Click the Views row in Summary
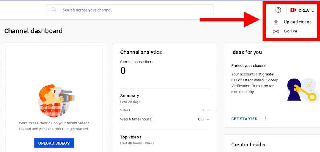The height and width of the screenshot is (152, 320). pyautogui.click(x=165, y=110)
